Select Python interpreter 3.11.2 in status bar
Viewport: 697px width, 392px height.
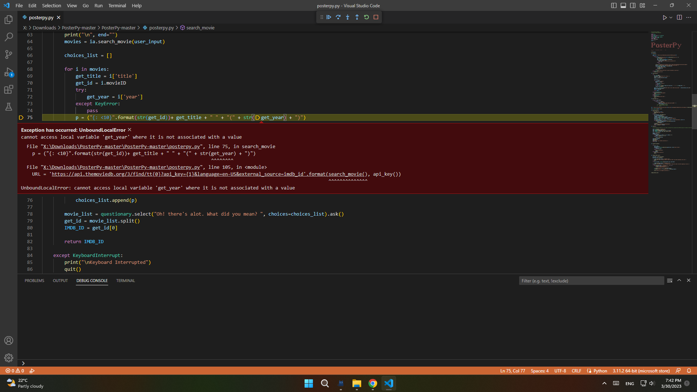tap(641, 371)
